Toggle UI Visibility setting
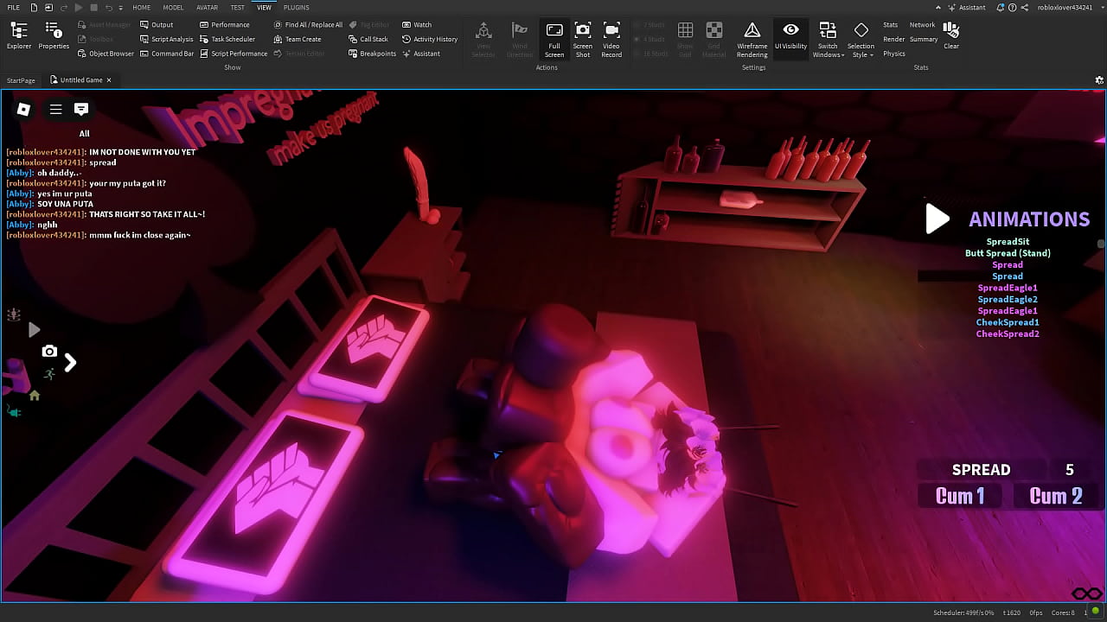Image resolution: width=1107 pixels, height=622 pixels. click(x=790, y=38)
